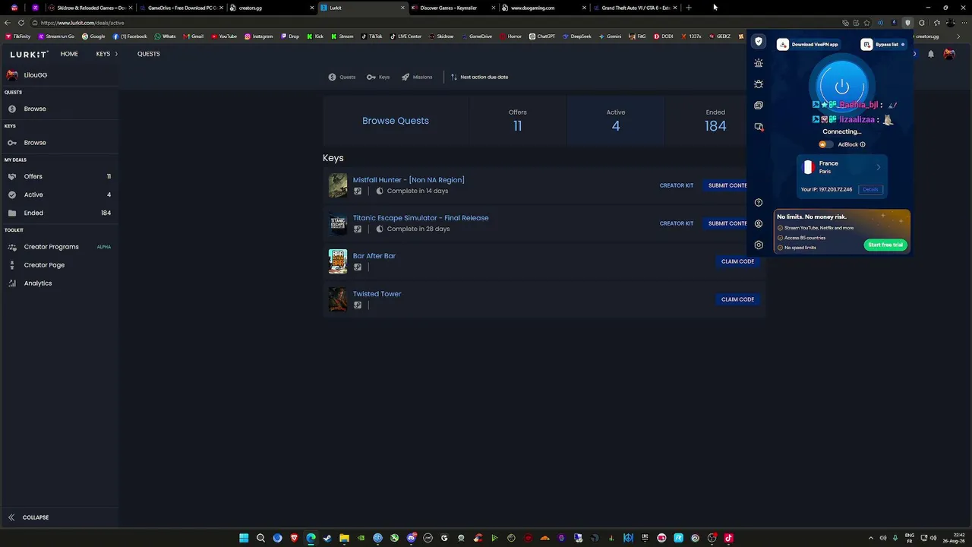Click Claim Code for Bar After Bar
The height and width of the screenshot is (547, 972).
[x=737, y=261]
